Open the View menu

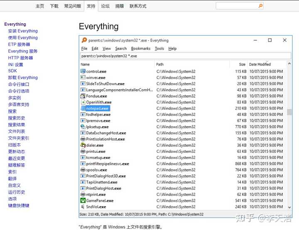point(107,49)
